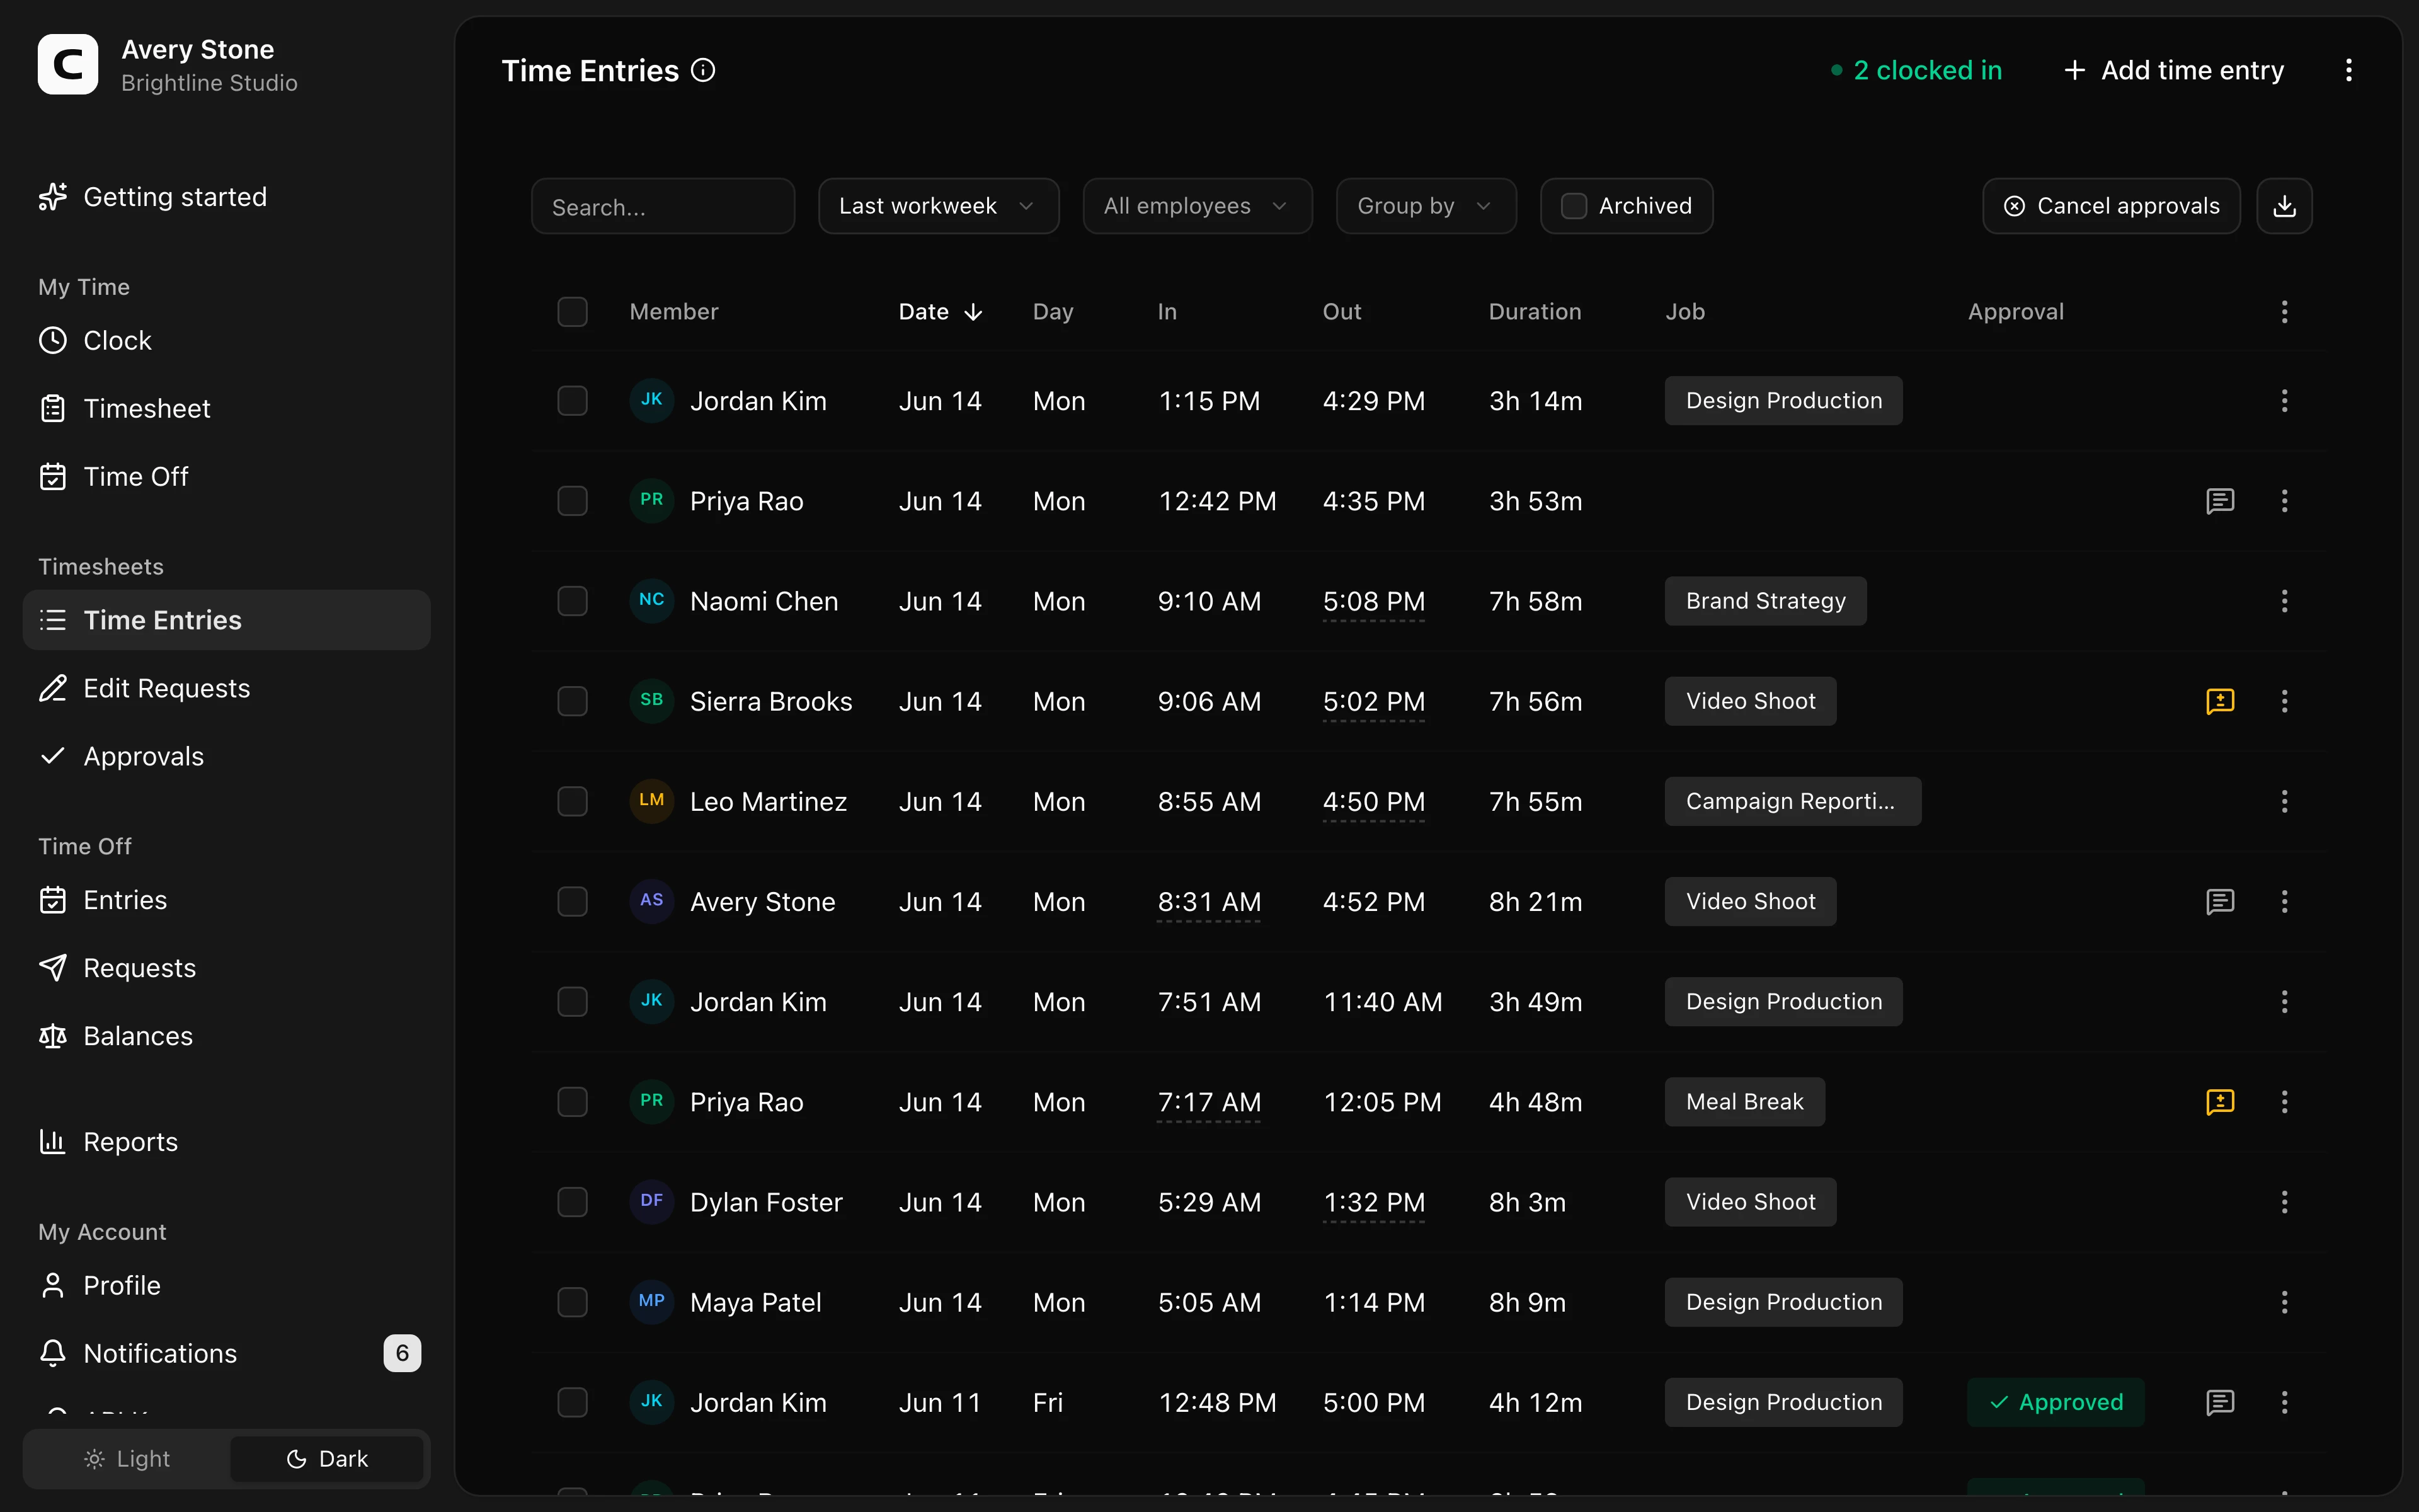
Task: Open the yellow note on Priya Rao Meal Break entry
Action: [2220, 1102]
